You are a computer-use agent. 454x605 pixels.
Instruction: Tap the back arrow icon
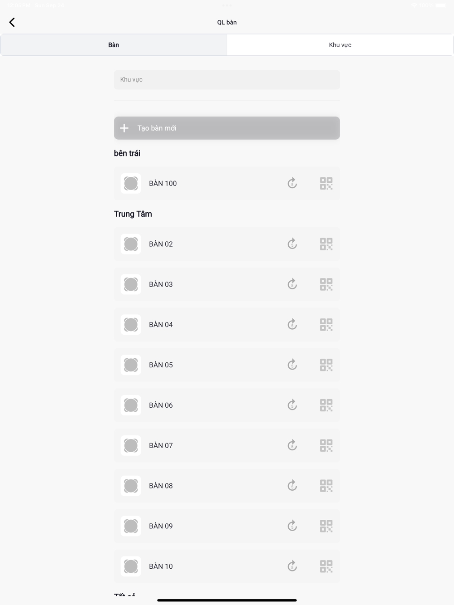click(12, 22)
